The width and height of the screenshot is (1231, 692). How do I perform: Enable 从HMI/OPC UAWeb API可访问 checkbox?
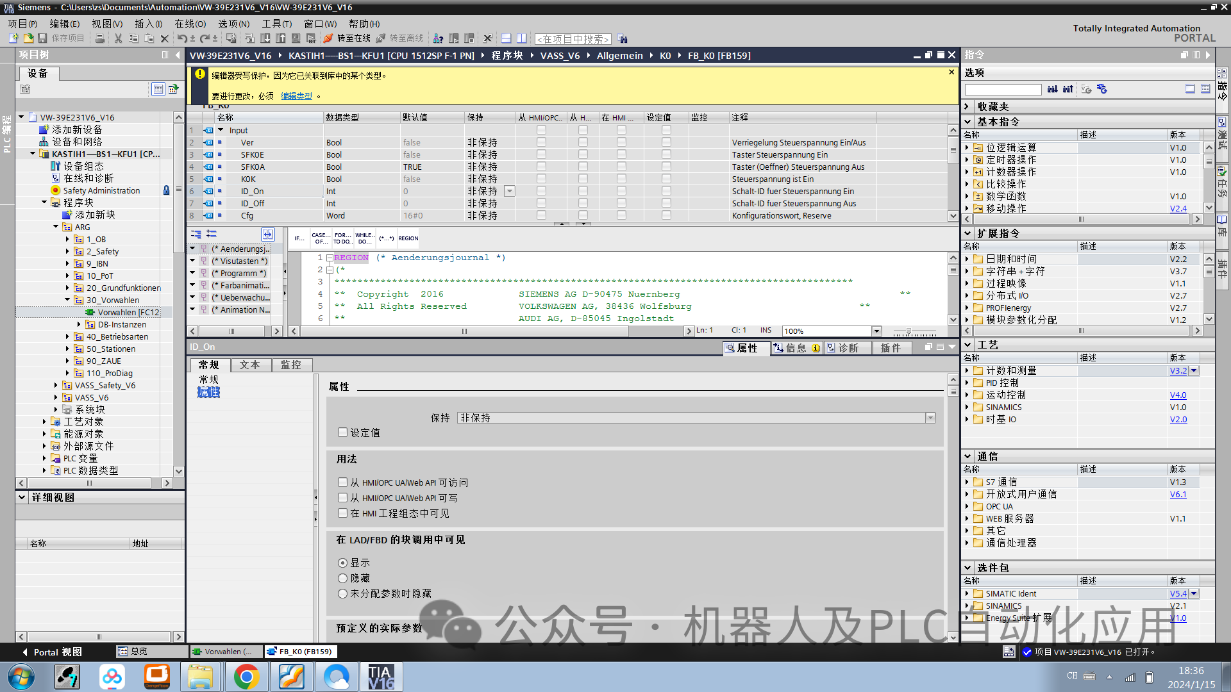tap(342, 482)
